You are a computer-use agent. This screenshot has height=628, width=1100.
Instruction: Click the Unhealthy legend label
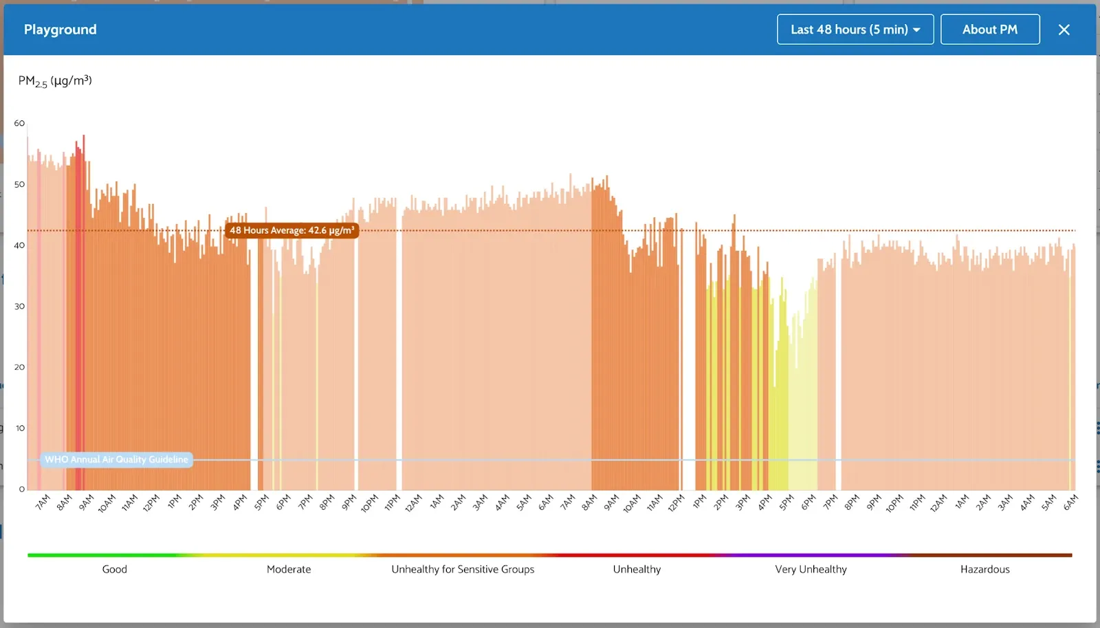tap(637, 569)
